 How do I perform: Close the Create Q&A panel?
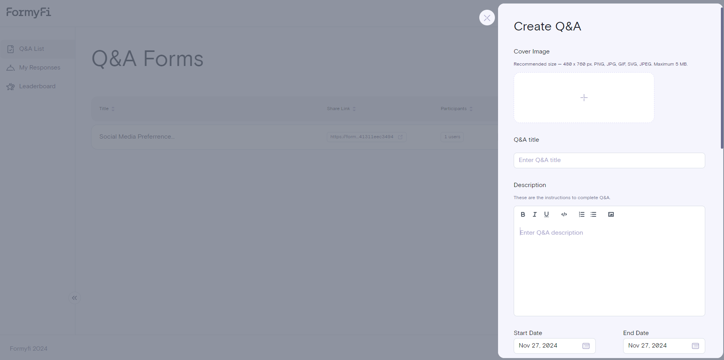tap(487, 18)
